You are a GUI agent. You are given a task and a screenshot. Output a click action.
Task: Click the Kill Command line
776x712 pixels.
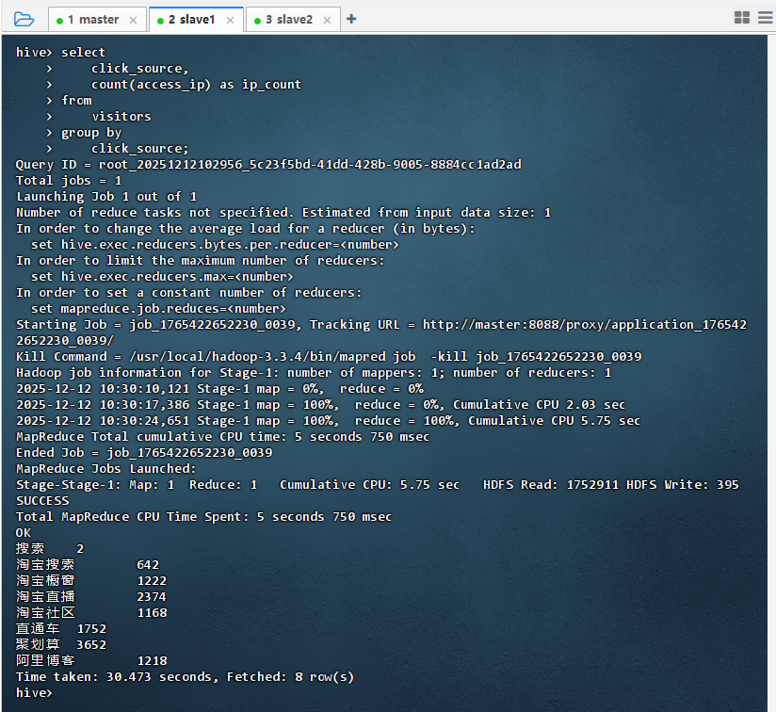(329, 357)
